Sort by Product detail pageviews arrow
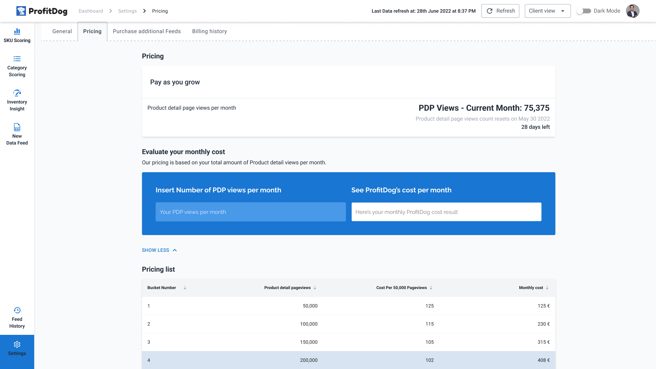656x369 pixels. (x=315, y=288)
